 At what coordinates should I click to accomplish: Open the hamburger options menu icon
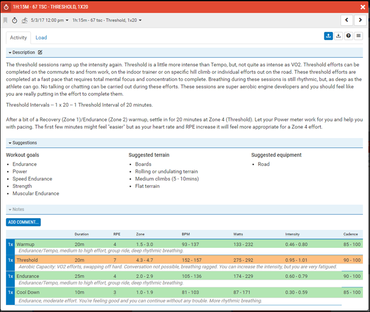tap(358, 36)
